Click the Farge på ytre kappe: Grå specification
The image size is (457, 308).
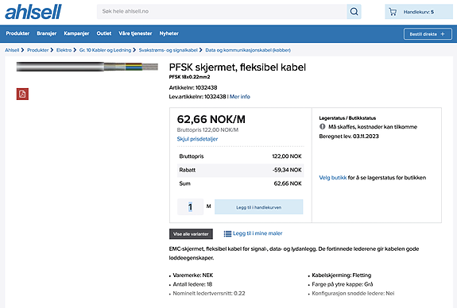(343, 284)
